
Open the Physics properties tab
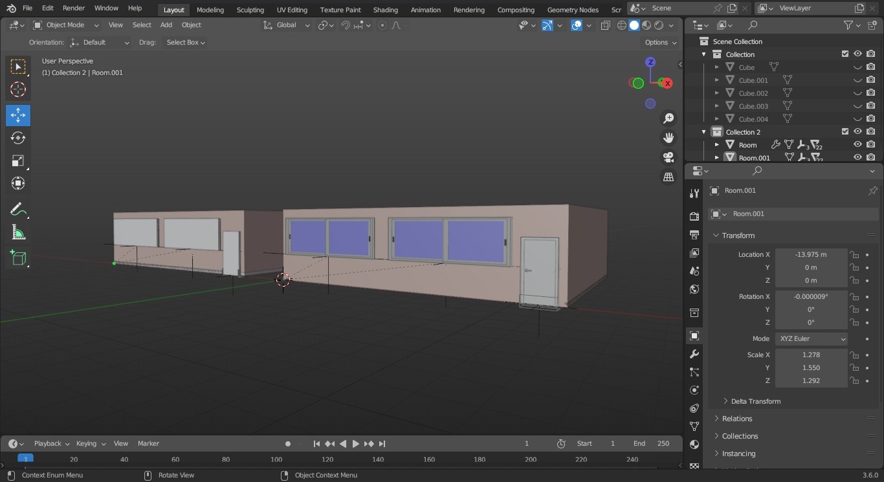point(694,390)
